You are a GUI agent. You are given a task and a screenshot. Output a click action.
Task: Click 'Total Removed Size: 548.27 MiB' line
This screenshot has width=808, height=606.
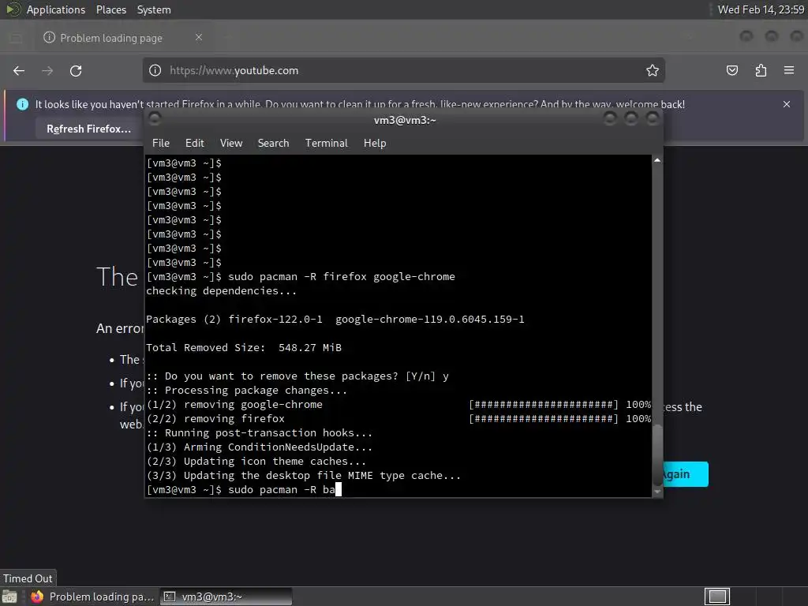point(244,347)
